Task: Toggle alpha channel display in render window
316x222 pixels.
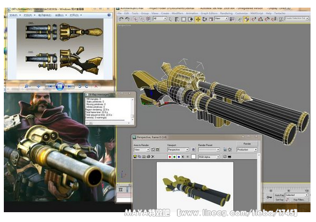Action: point(183,157)
